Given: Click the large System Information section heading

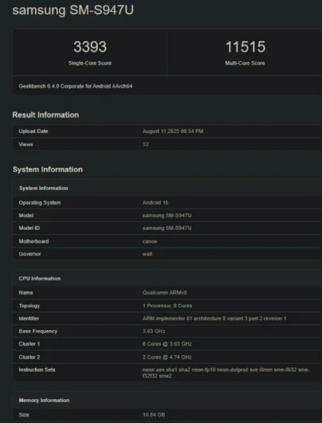Looking at the screenshot, I should coord(48,169).
